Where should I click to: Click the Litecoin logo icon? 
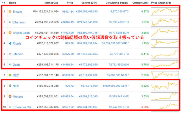[x=10, y=54]
